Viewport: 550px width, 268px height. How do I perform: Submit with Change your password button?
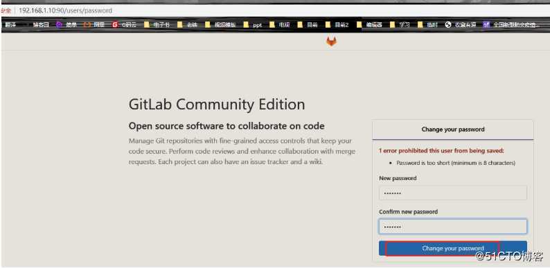pyautogui.click(x=453, y=249)
